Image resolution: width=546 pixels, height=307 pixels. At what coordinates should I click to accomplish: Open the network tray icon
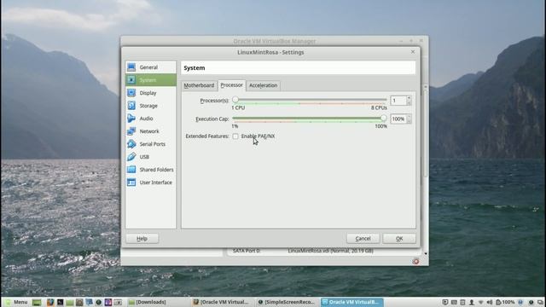pos(480,302)
